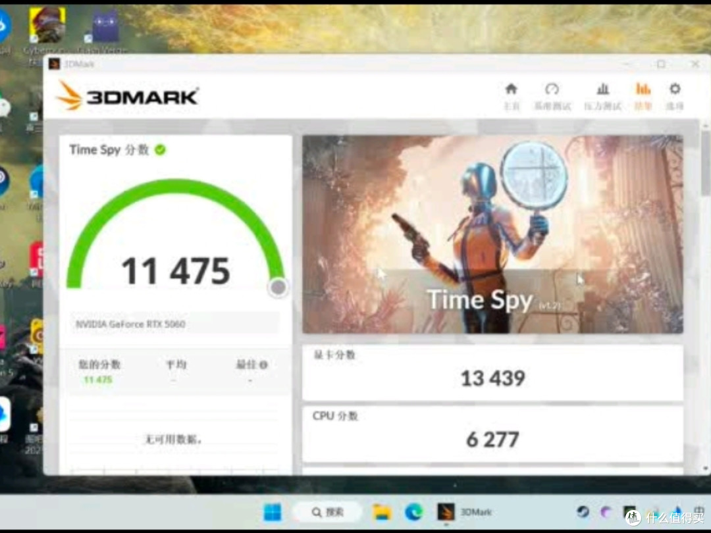The image size is (711, 533).
Task: Click the Time Spy artwork thumbnail
Action: 492,234
